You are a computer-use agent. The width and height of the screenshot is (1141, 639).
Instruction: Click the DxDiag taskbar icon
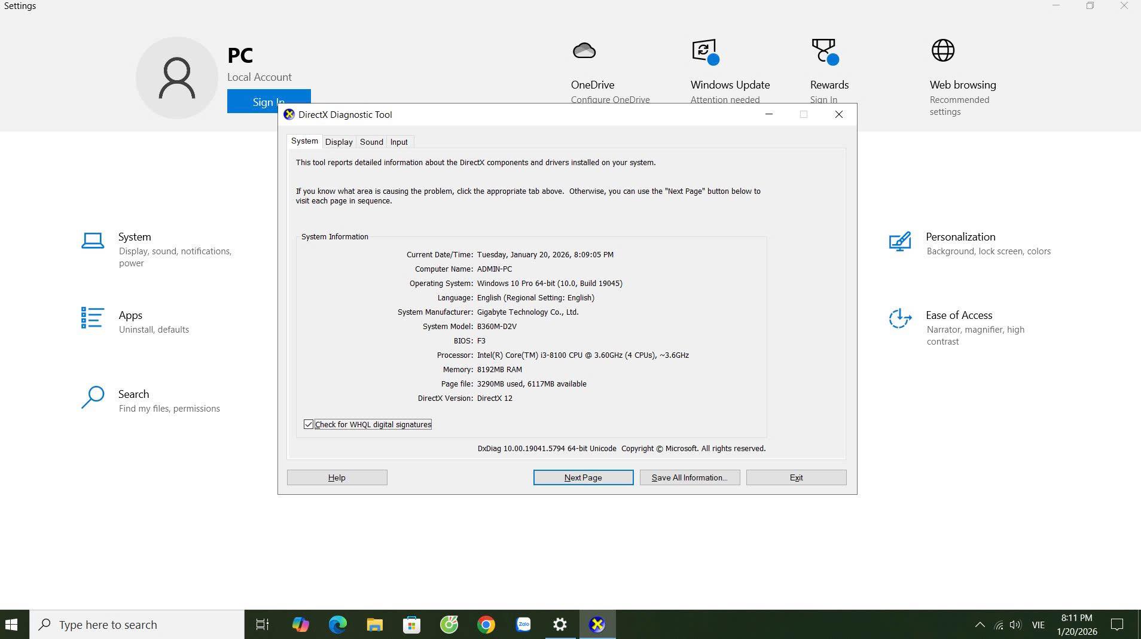point(597,625)
